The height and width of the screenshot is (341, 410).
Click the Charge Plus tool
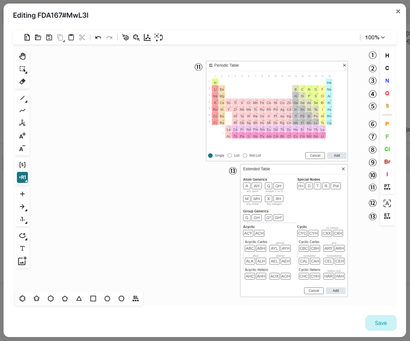tap(22, 136)
